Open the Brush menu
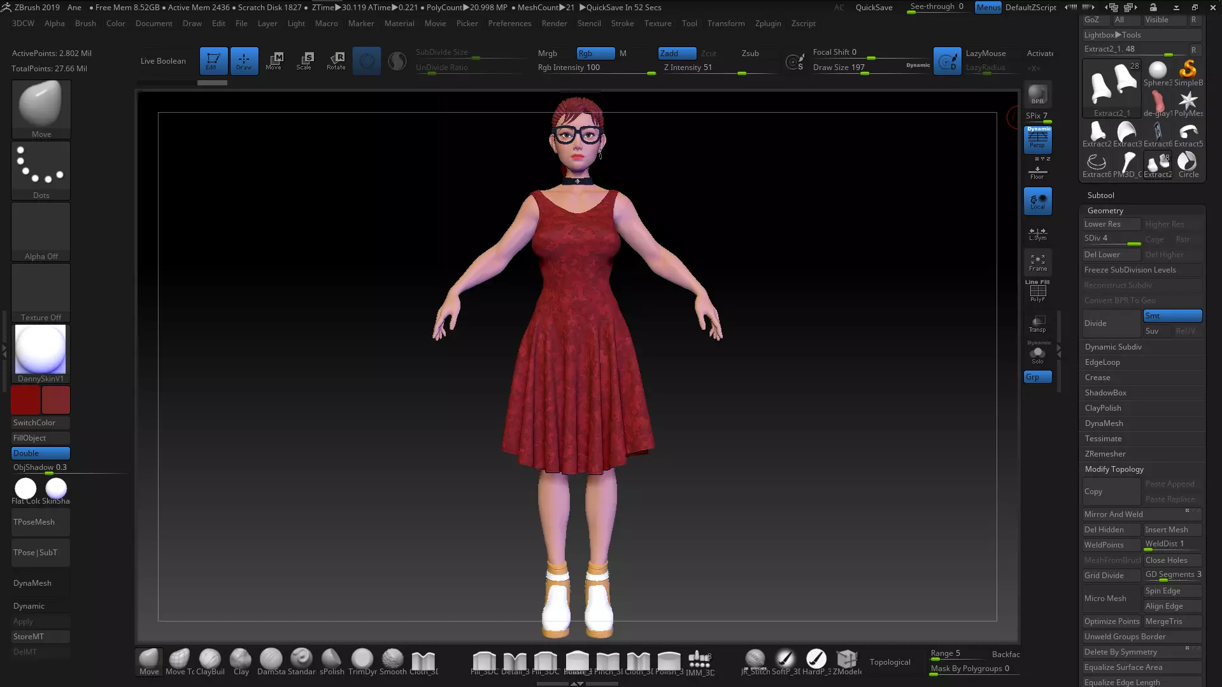The height and width of the screenshot is (687, 1222). click(85, 24)
